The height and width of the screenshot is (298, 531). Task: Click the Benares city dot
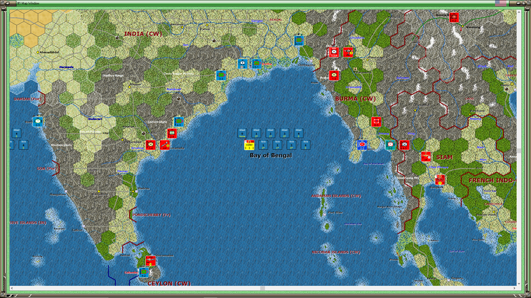(x=182, y=27)
